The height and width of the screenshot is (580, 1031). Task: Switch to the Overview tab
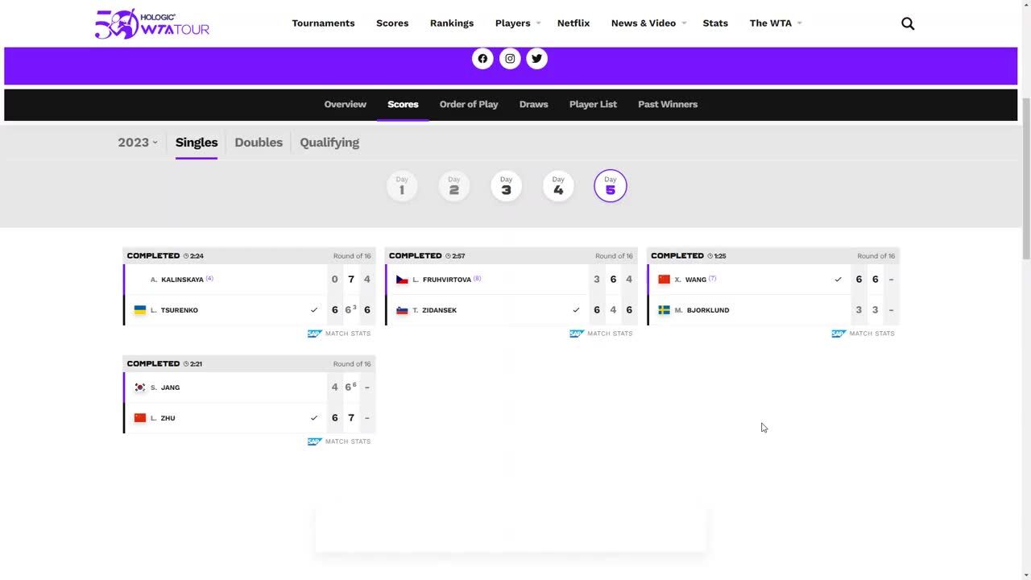(x=345, y=105)
